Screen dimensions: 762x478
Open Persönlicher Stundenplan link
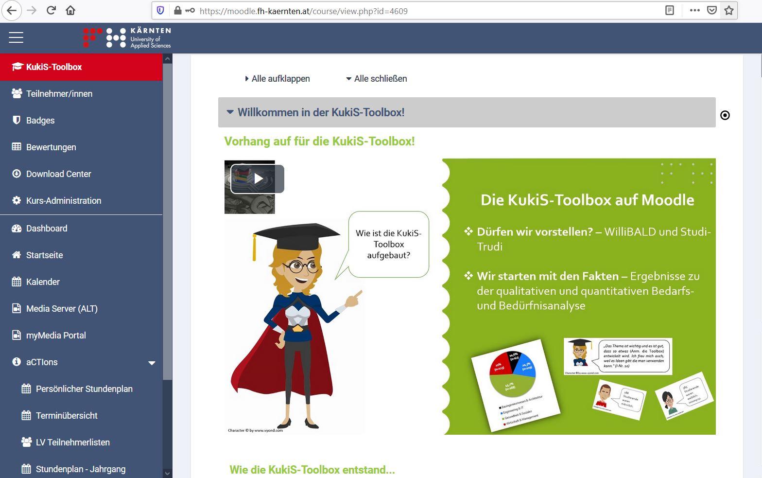(84, 389)
